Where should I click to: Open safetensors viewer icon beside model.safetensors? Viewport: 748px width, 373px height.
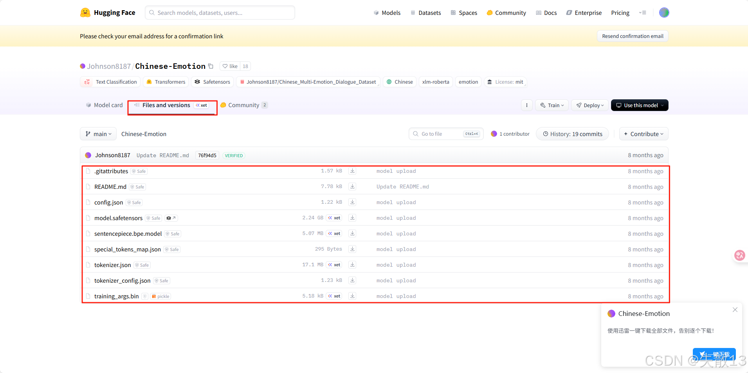pyautogui.click(x=171, y=218)
